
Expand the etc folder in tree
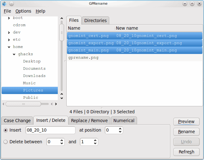click(9, 39)
